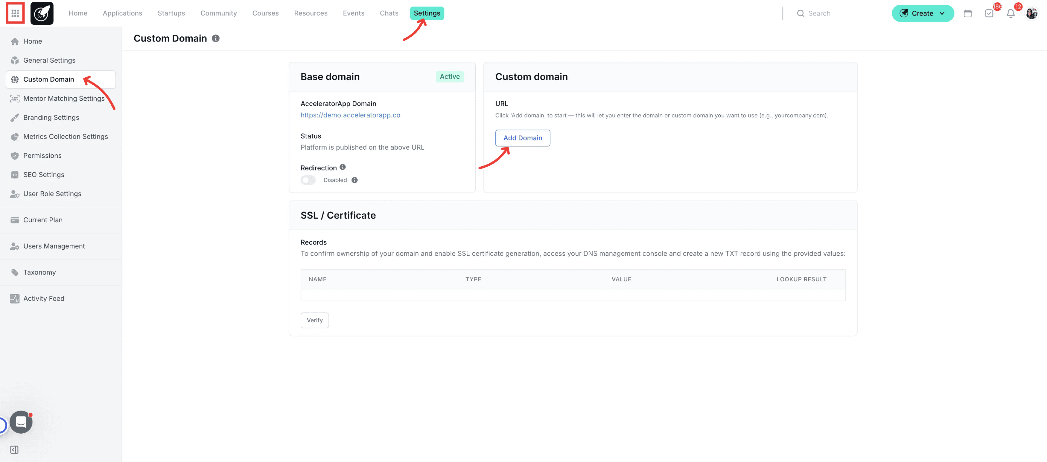
Task: Click the Add Domain button
Action: click(x=522, y=138)
